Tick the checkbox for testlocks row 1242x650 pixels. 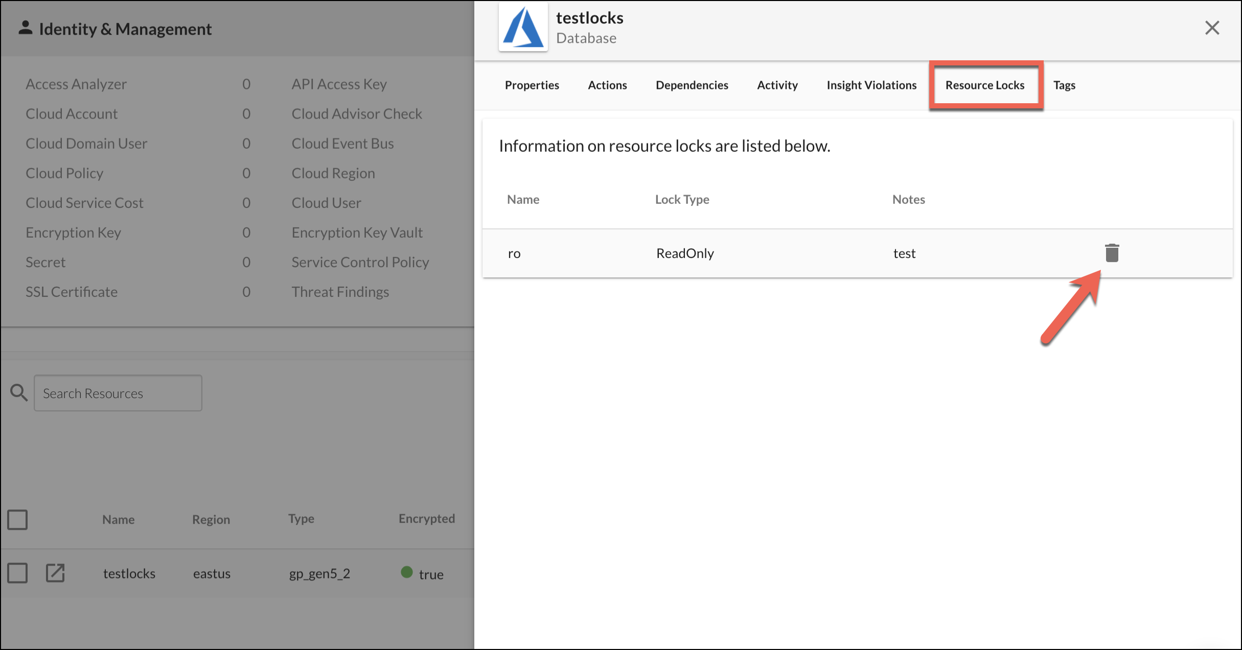(x=17, y=573)
